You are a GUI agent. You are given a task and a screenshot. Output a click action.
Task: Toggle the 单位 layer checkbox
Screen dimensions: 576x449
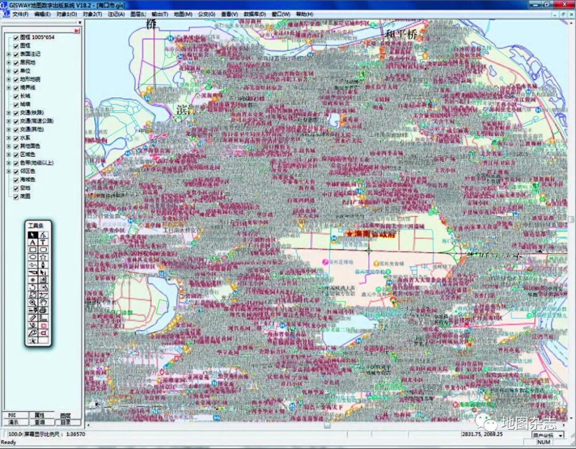[x=16, y=71]
